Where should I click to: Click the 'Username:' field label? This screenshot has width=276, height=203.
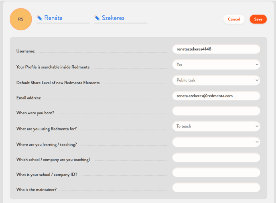tap(26, 51)
